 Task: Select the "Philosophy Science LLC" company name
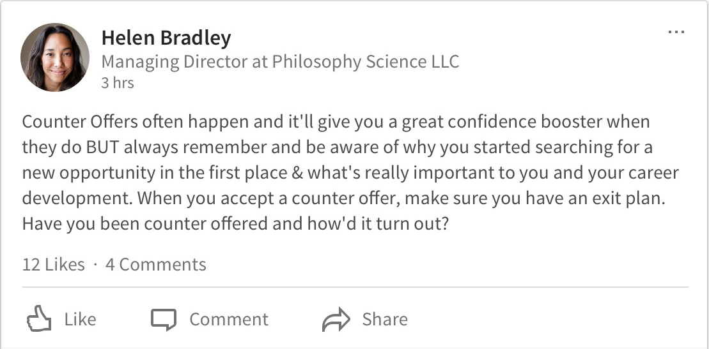click(x=366, y=62)
